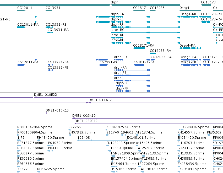The height and width of the screenshot is (173, 223).
Task: Open the CG13931-PA protein label
Action: (x=58, y=62)
